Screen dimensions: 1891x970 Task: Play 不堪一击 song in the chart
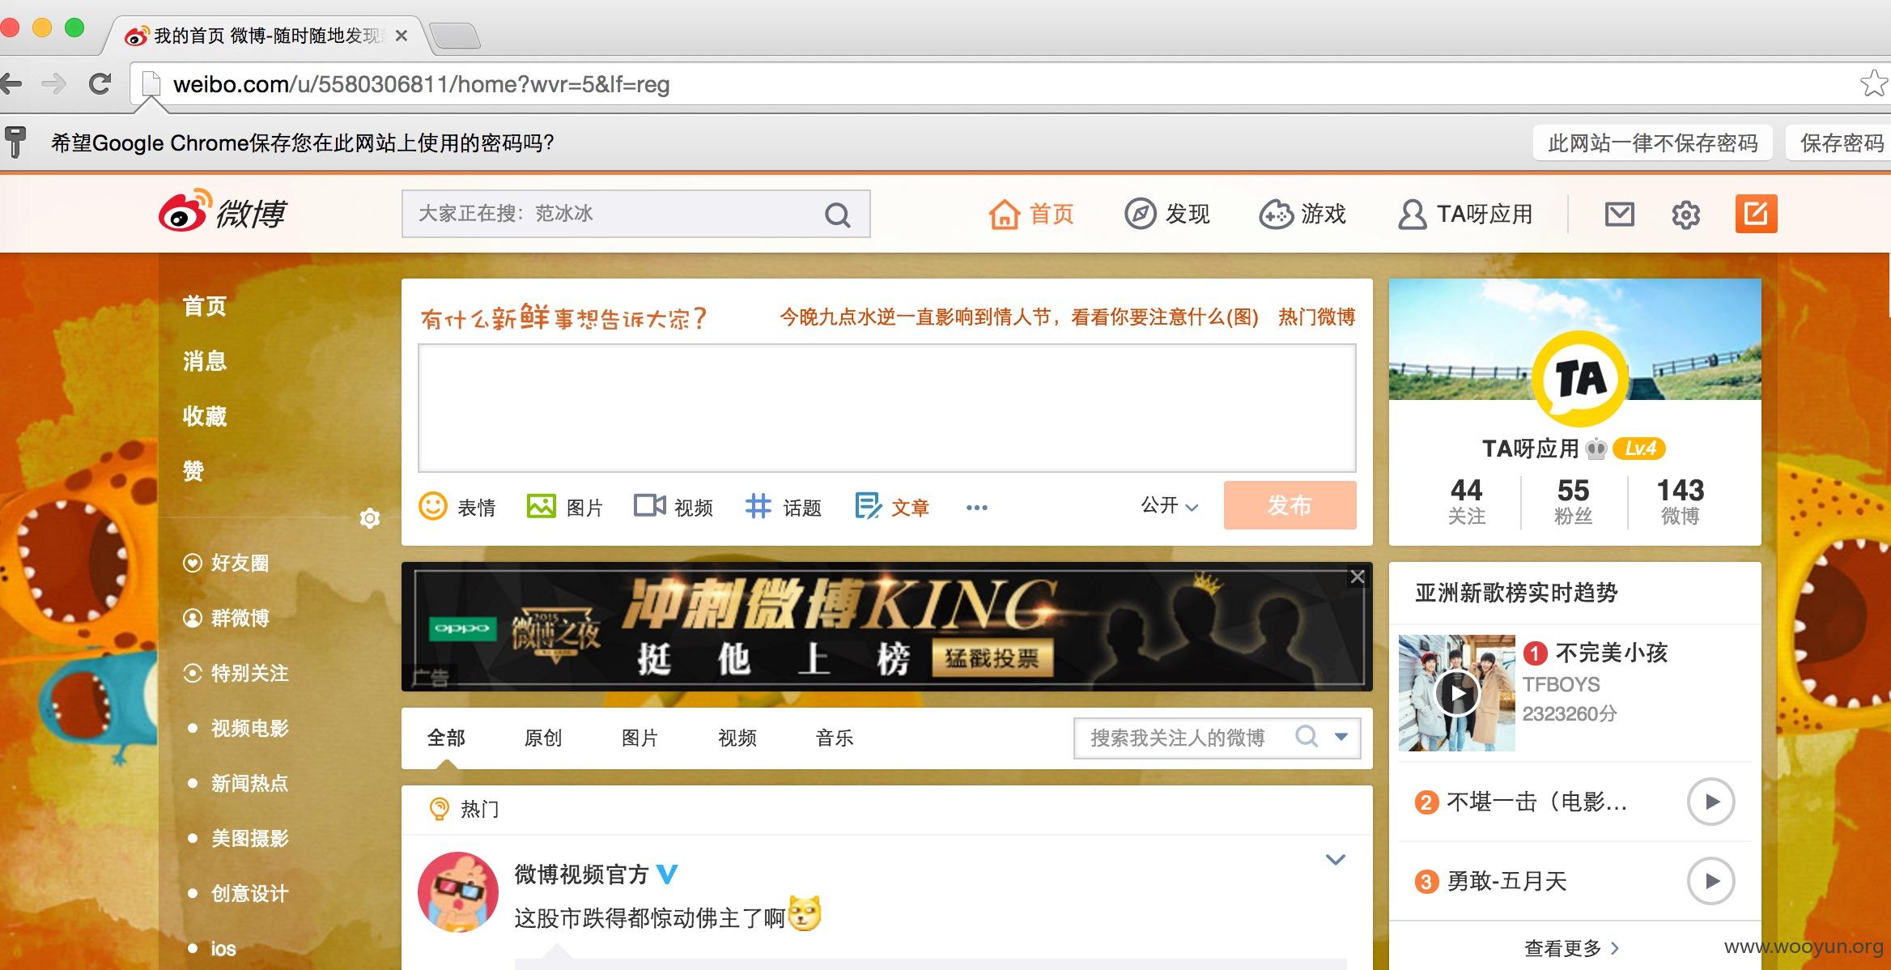(1710, 802)
